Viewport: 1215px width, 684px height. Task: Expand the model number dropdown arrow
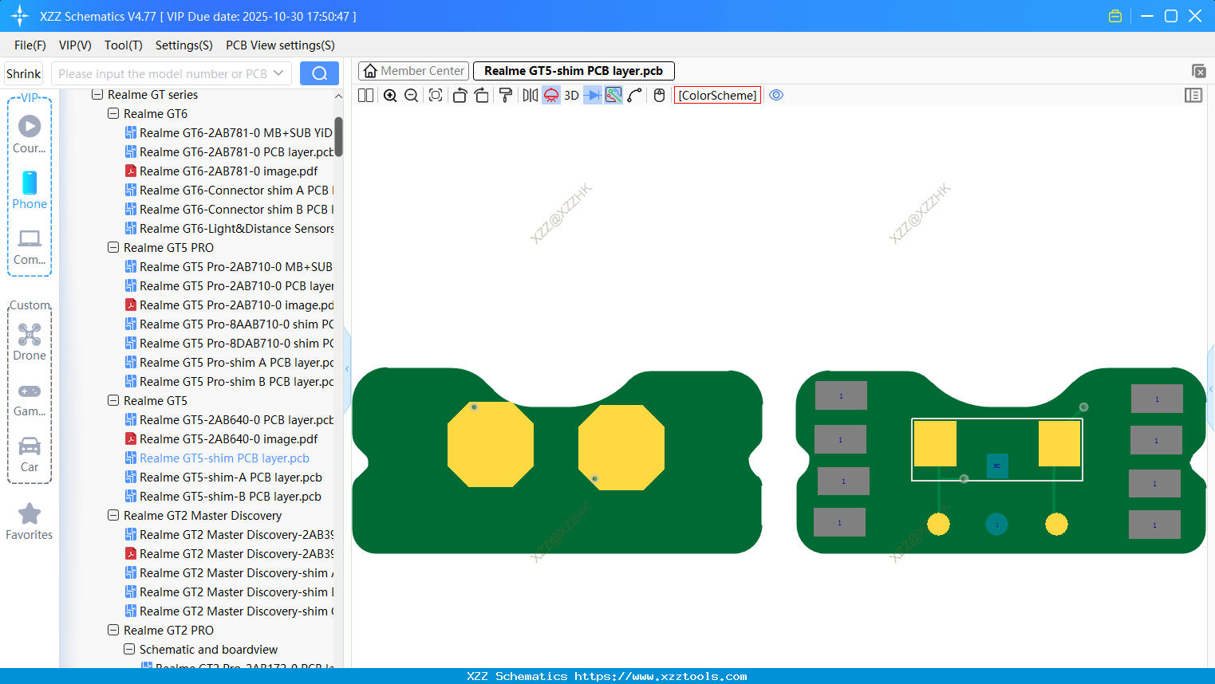(278, 73)
